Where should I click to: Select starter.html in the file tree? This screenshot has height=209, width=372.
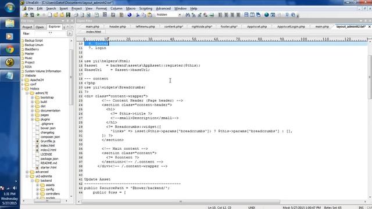pos(48,168)
